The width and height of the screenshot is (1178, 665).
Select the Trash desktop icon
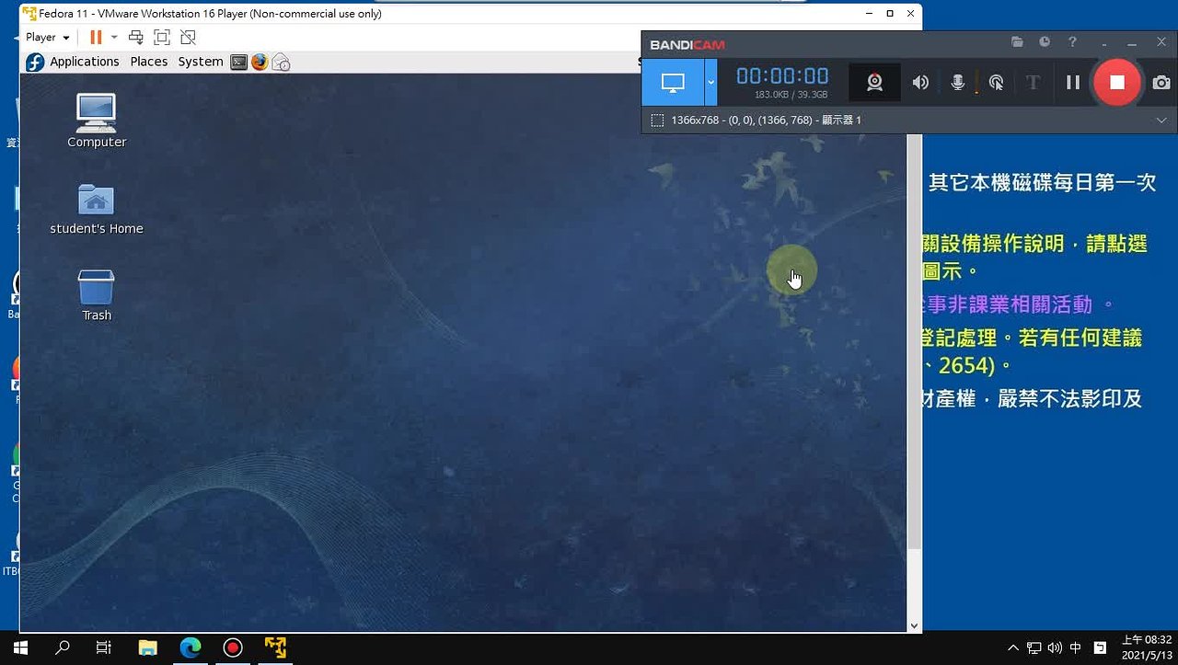[97, 294]
